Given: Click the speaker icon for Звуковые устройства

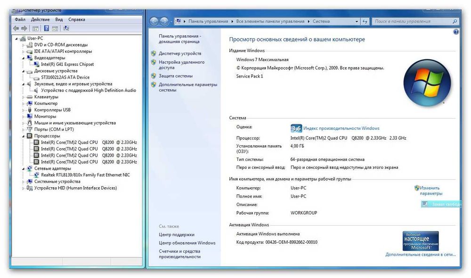Looking at the screenshot, I should coord(29,84).
